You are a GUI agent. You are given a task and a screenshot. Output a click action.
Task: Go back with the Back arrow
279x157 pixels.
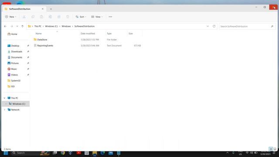pos(5,26)
